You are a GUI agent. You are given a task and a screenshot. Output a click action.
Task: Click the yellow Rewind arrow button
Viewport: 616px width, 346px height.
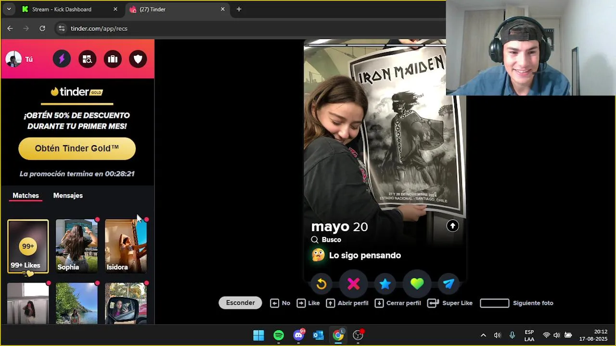pyautogui.click(x=321, y=284)
